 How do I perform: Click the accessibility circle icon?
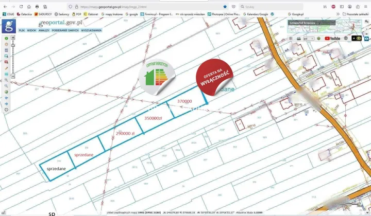[346, 38]
